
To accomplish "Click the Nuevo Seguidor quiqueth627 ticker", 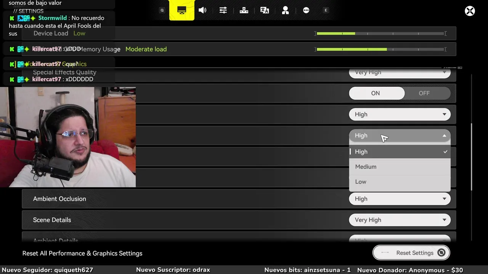I will [47, 270].
